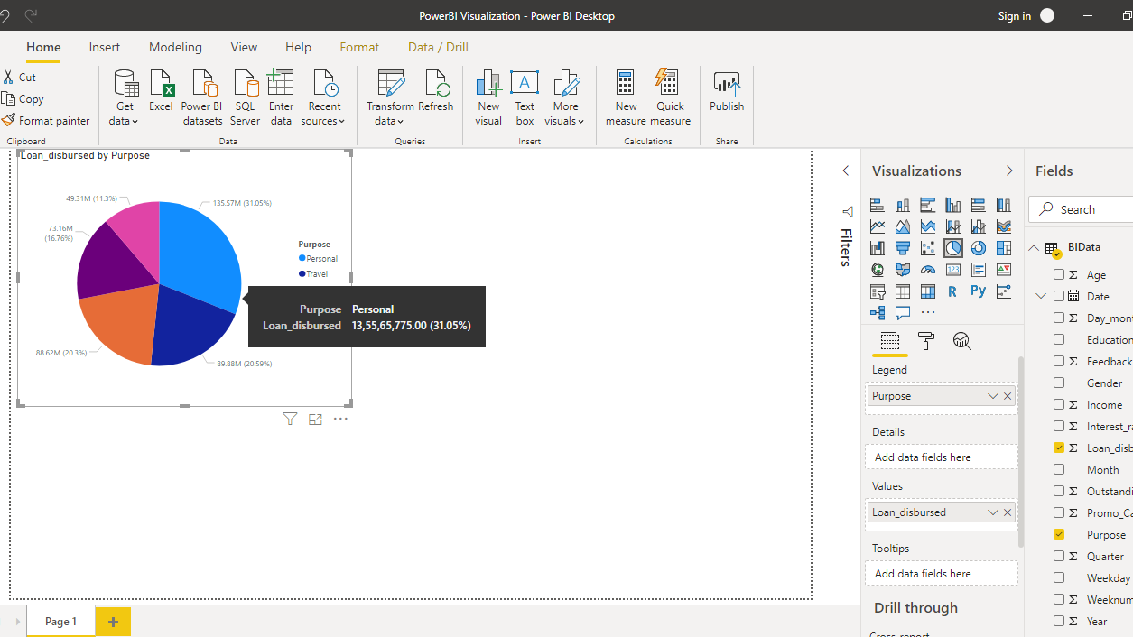1133x637 pixels.
Task: Select the Treemap visualization
Action: (x=1004, y=248)
